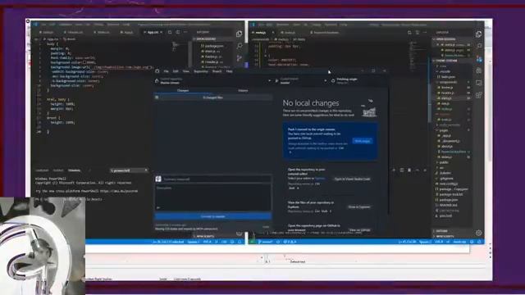Switch to Problems tab in left VS Code panel
This screenshot has width=525, height=295.
(x=42, y=170)
